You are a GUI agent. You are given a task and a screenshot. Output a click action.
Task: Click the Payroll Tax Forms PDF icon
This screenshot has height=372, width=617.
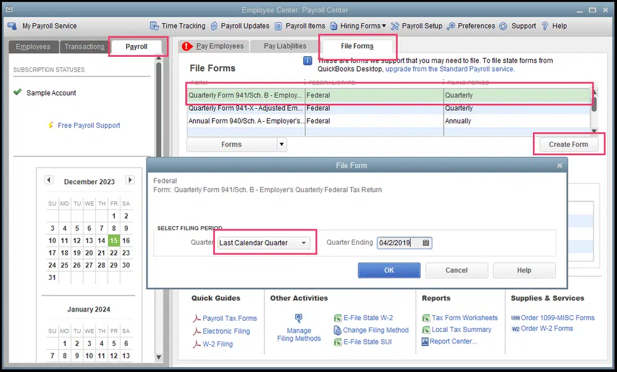pos(197,318)
